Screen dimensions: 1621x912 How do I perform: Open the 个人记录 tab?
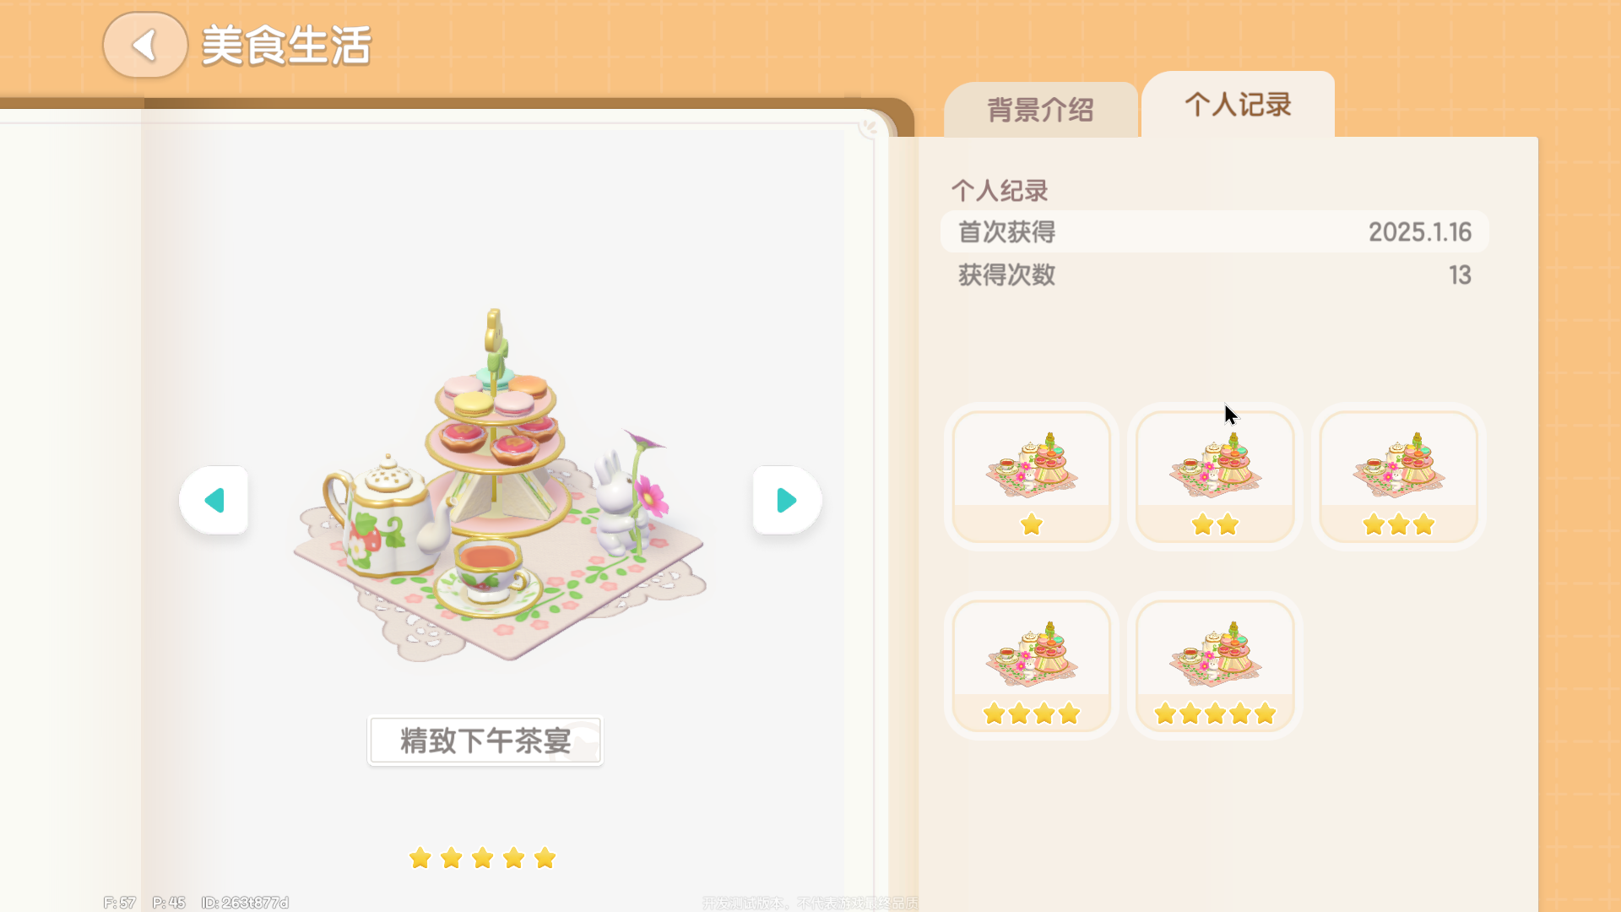1238,105
